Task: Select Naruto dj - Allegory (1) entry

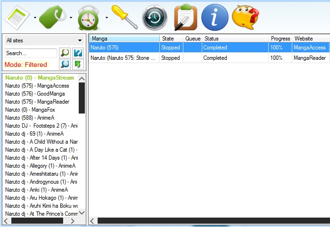Action: (x=40, y=166)
